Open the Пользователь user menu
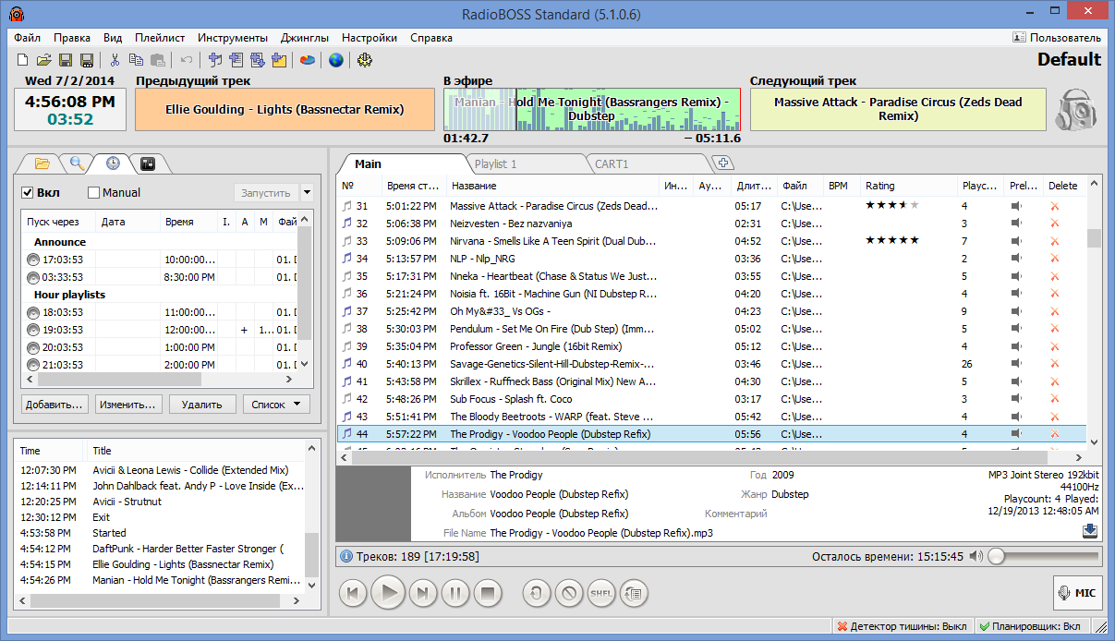This screenshot has width=1115, height=641. tap(1057, 38)
